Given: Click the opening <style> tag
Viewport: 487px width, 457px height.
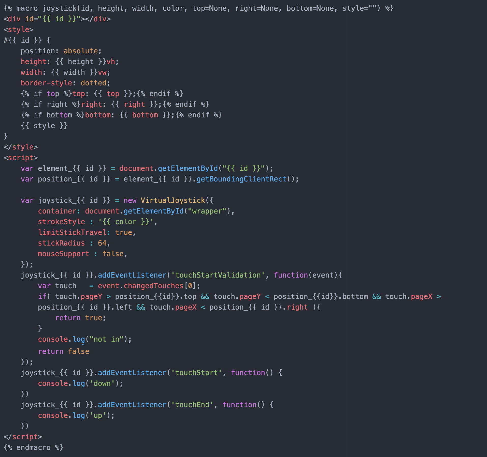Looking at the screenshot, I should [19, 30].
